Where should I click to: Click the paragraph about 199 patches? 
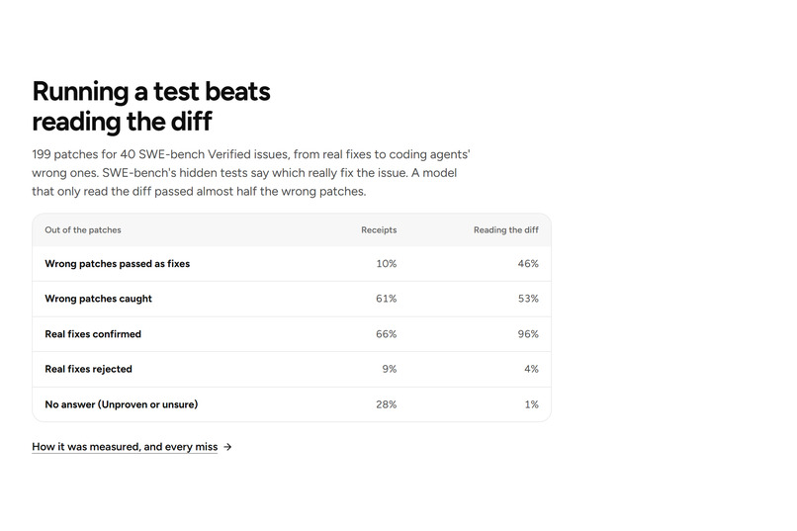click(x=251, y=173)
